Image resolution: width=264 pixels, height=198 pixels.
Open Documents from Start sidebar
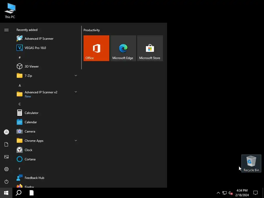click(x=6, y=144)
